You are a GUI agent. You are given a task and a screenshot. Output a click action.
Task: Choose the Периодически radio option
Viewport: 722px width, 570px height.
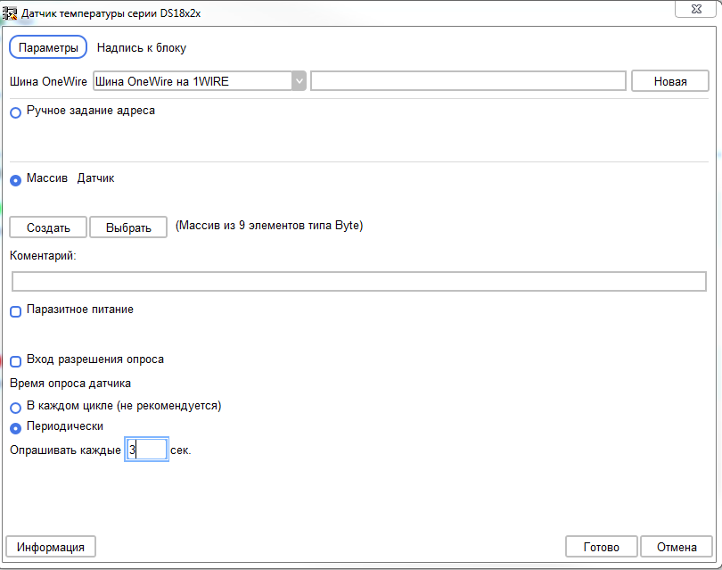15,427
